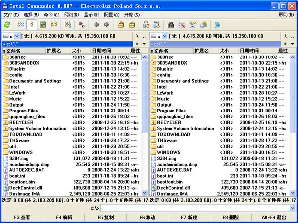Click the left panel path bar c:\*.*
The height and width of the screenshot is (223, 298).
(68, 44)
